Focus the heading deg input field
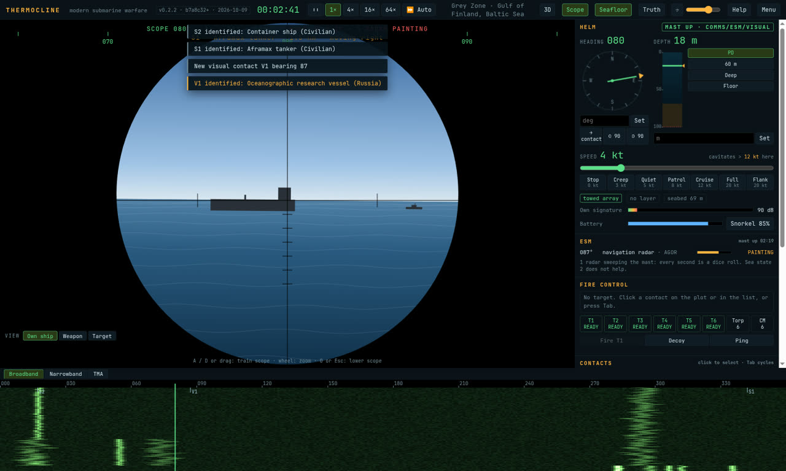The width and height of the screenshot is (786, 471). tap(604, 121)
